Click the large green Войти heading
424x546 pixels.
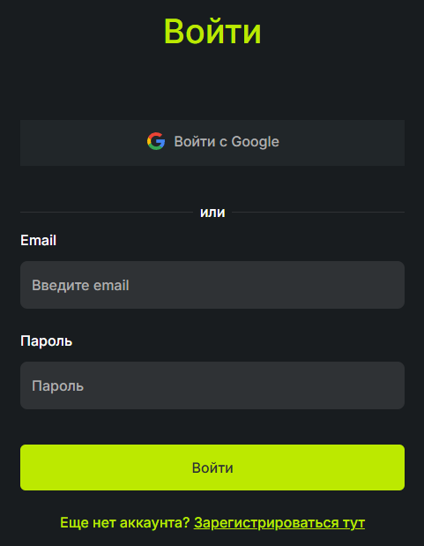(212, 32)
